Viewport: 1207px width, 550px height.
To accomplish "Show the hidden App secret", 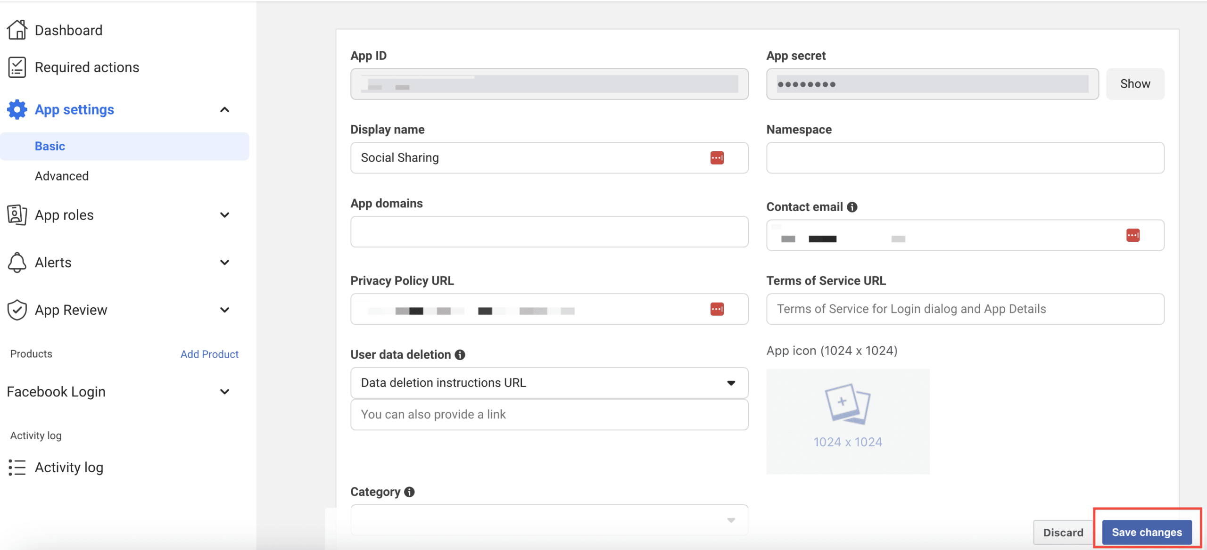I will click(x=1136, y=83).
